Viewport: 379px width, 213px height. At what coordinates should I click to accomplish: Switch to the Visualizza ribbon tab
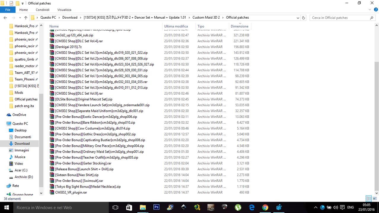pos(64,9)
